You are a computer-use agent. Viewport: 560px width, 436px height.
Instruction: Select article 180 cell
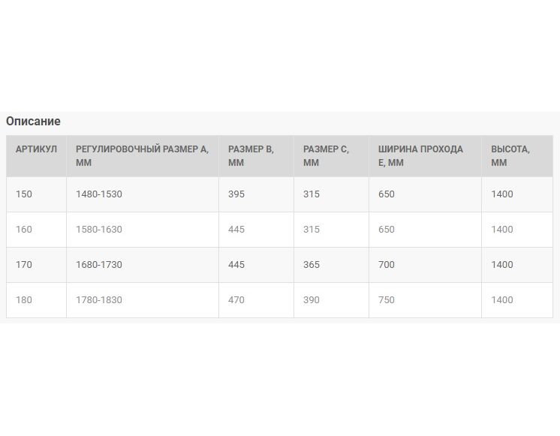pos(37,300)
